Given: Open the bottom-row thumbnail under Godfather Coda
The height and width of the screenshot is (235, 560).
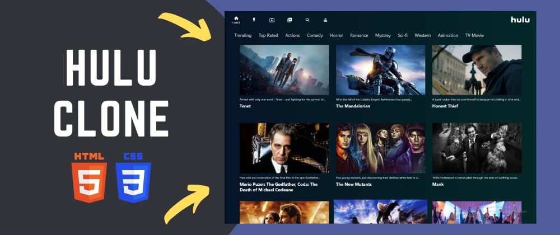Looking at the screenshot, I should point(284,213).
